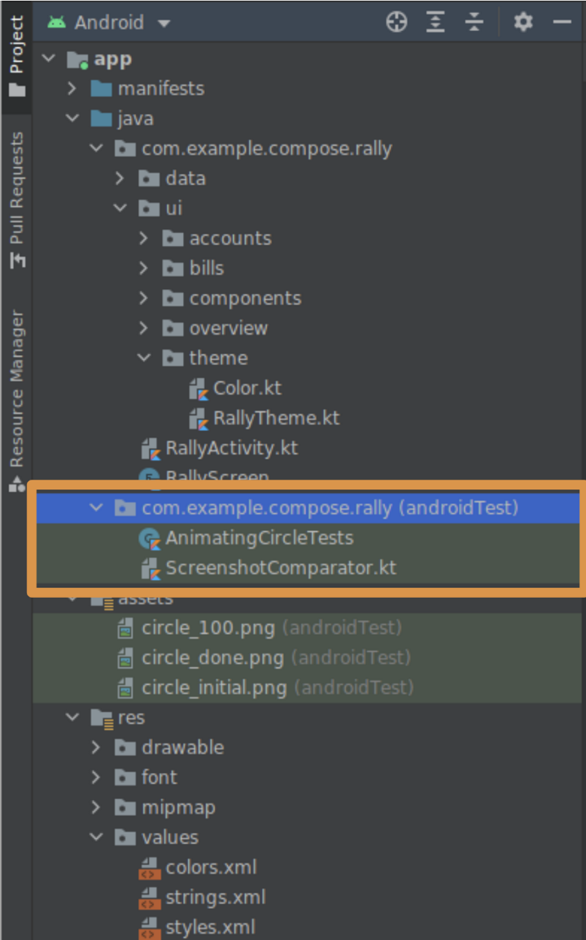Expand the data package folder
The image size is (586, 940).
tap(119, 178)
